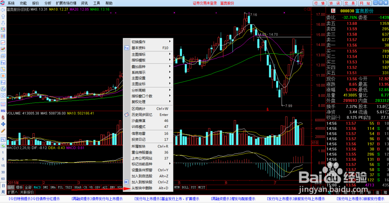389x203 pixels.
Task: Select the 15-minute period option
Action: [3, 166]
